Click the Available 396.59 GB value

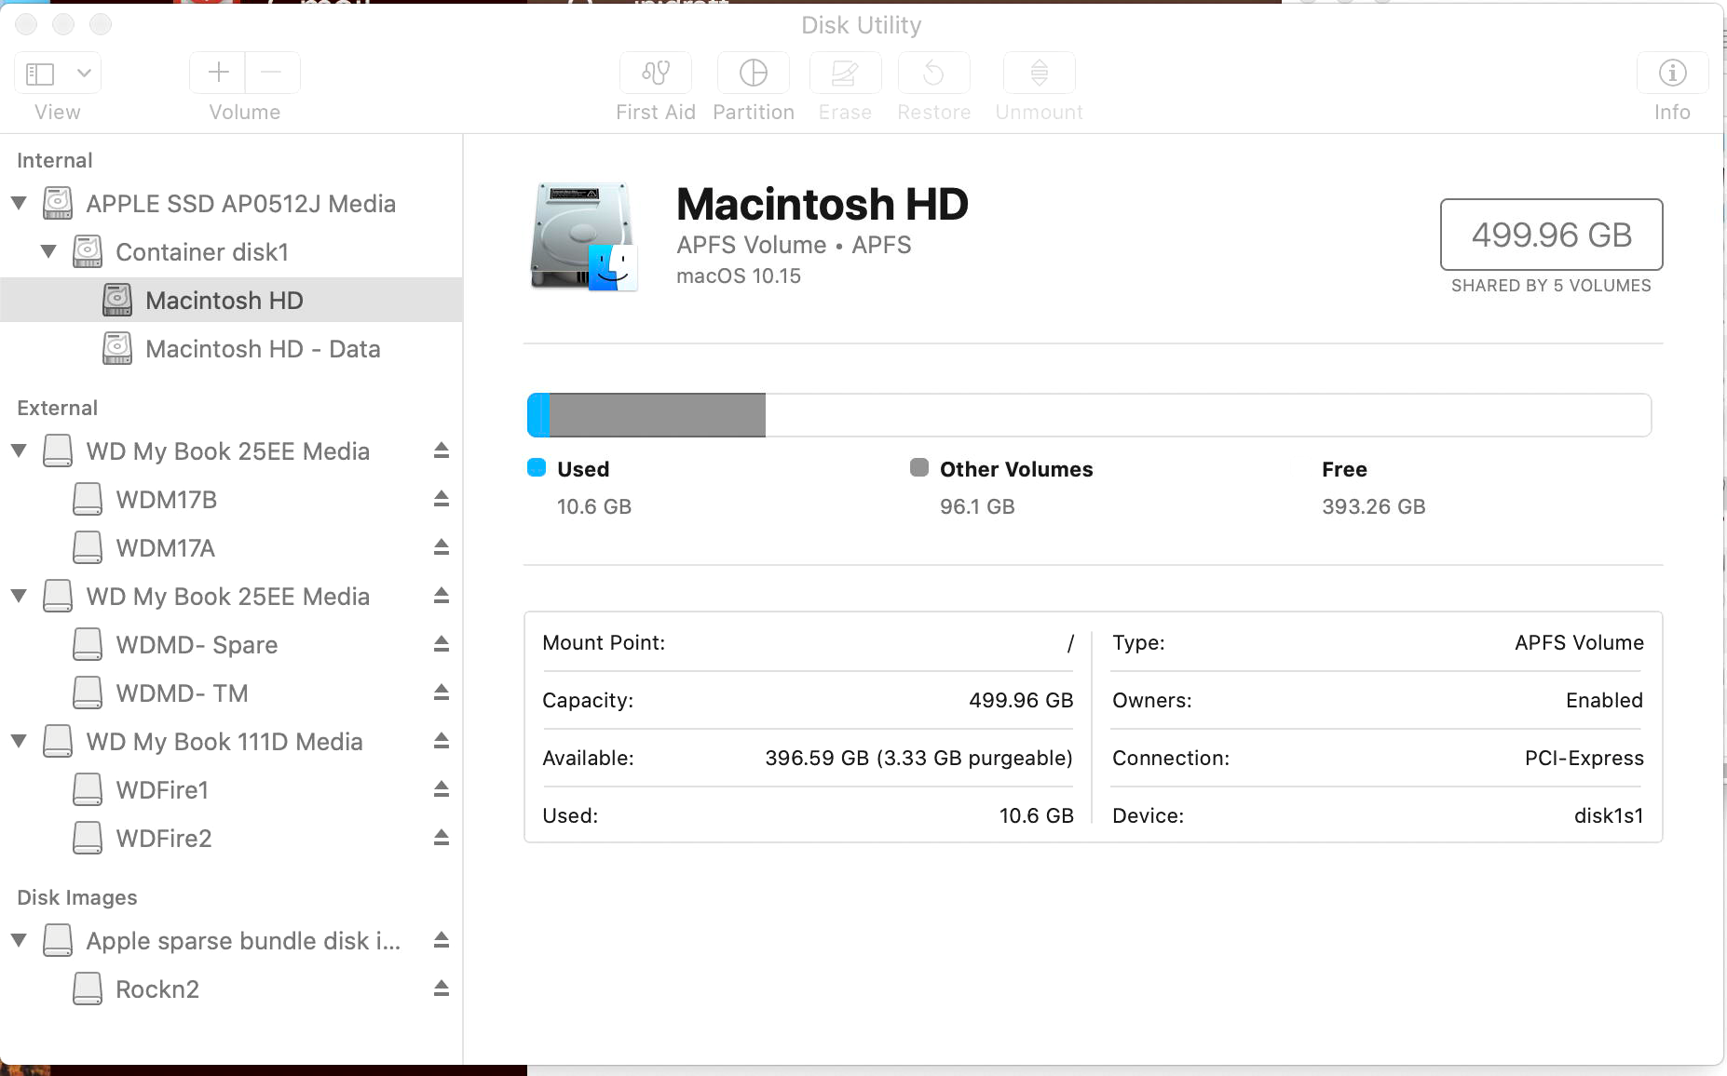coord(918,758)
